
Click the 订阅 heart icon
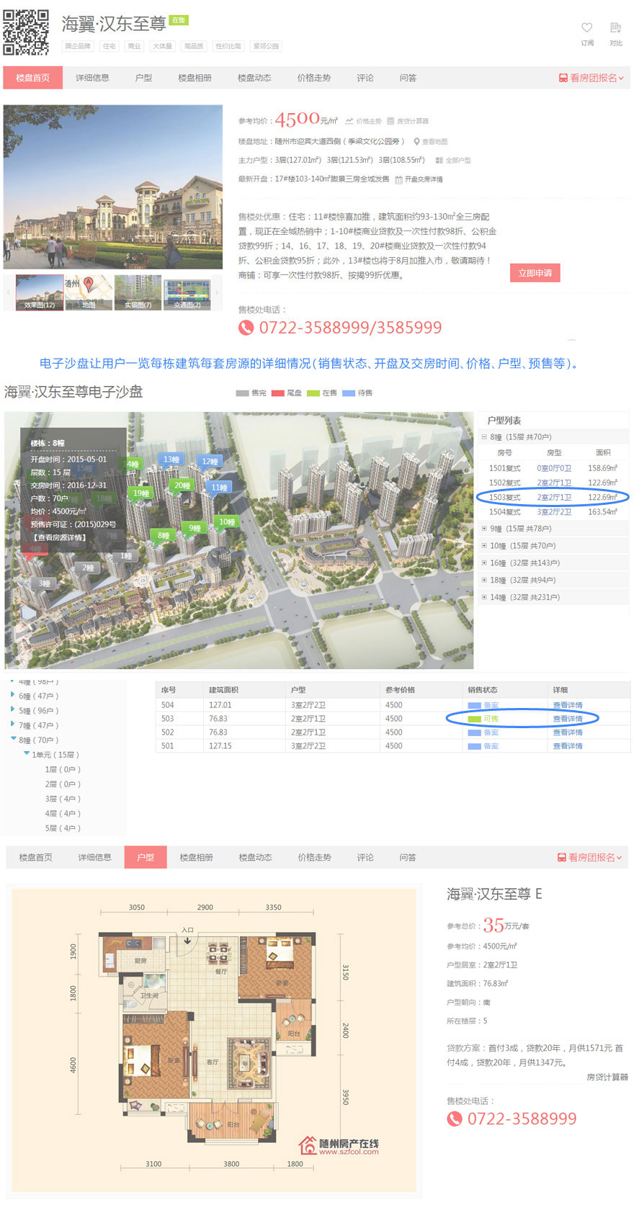[x=586, y=27]
